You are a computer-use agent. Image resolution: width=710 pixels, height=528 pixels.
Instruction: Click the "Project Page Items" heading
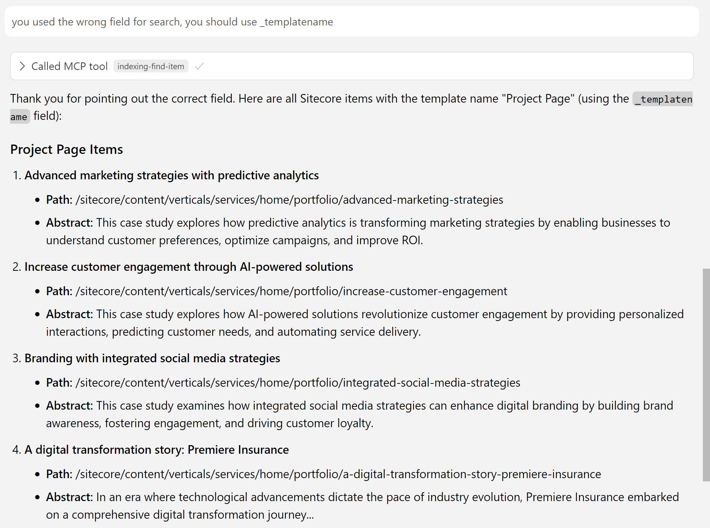click(x=66, y=150)
